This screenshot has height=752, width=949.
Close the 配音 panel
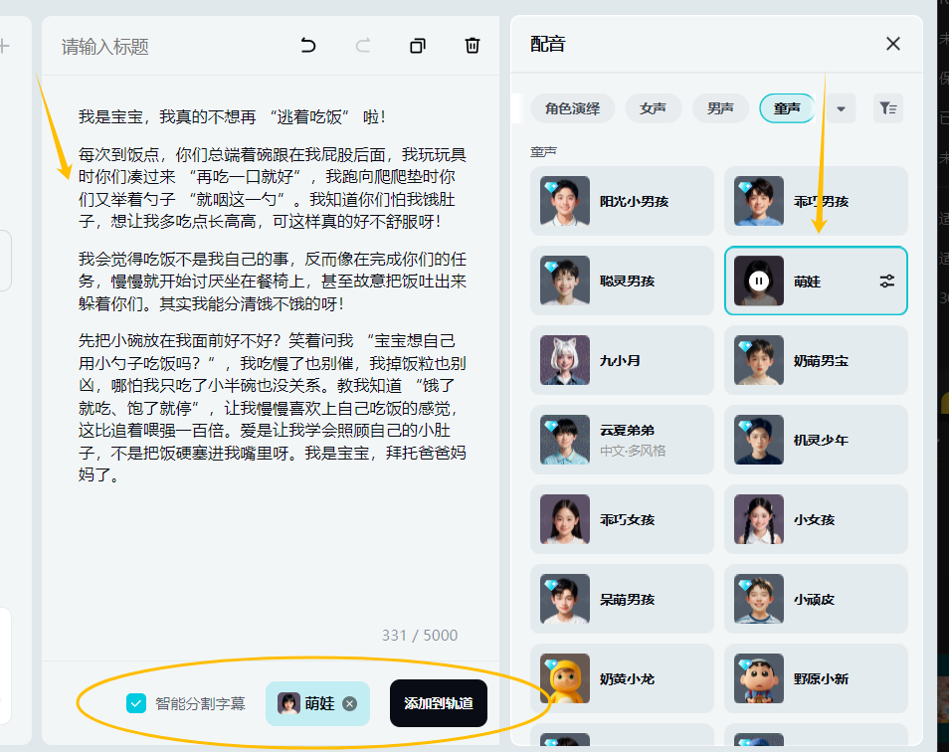(x=893, y=44)
